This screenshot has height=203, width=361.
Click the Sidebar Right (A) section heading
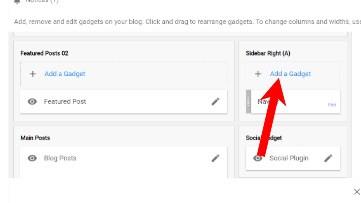pyautogui.click(x=268, y=53)
